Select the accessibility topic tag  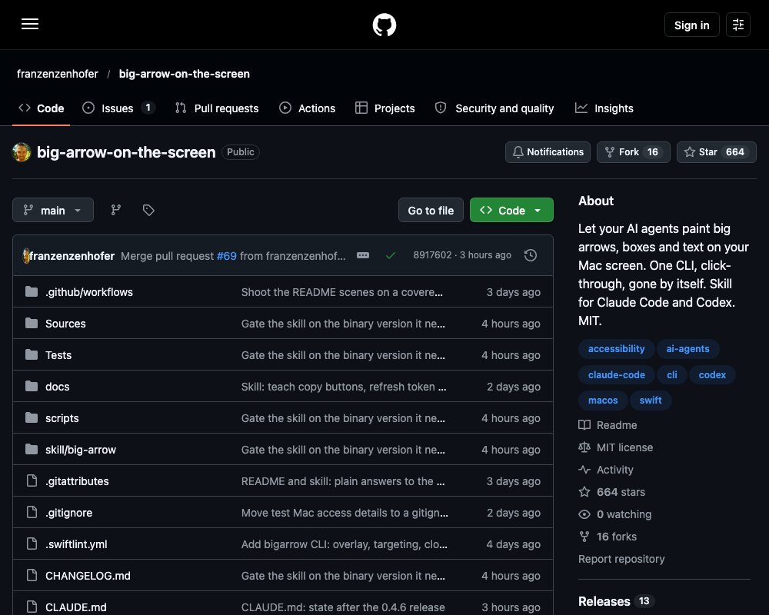[x=616, y=349]
